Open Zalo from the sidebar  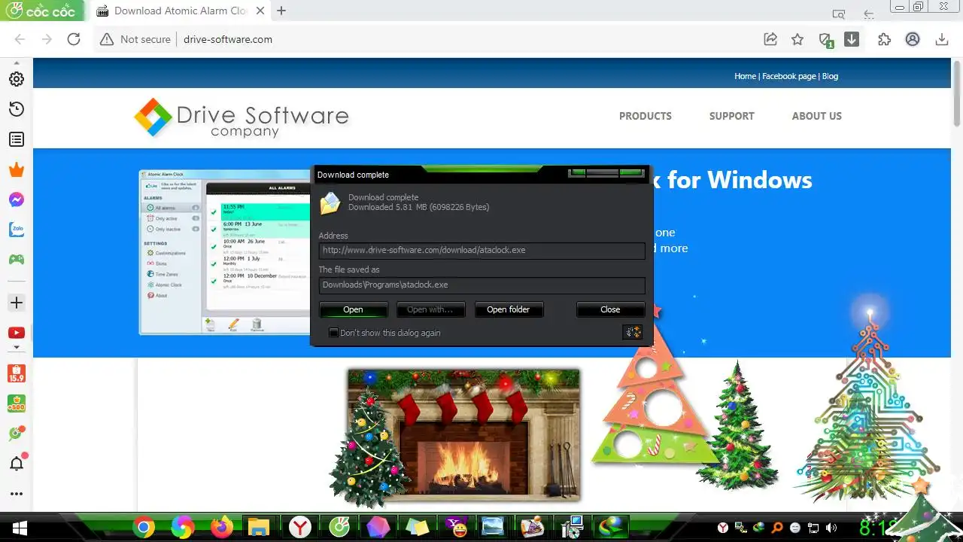16,230
